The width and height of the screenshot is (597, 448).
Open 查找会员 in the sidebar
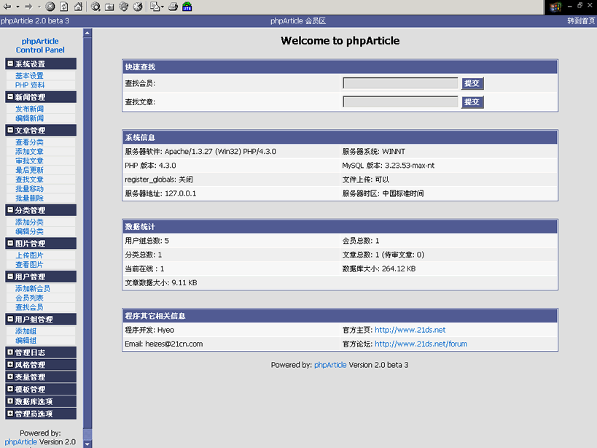pyautogui.click(x=29, y=307)
